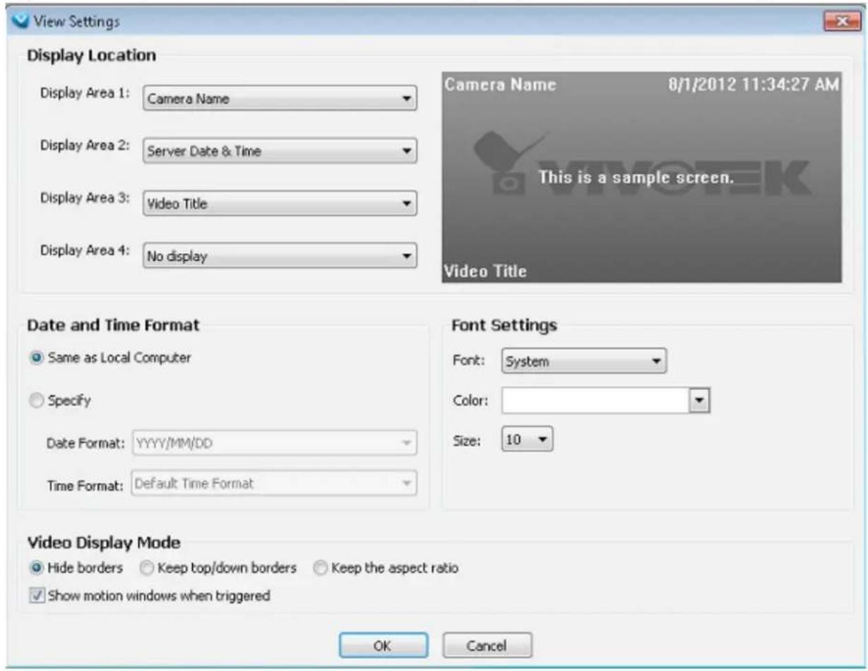Click the VIVOTEK icon in title bar
868x671 pixels.
click(x=20, y=21)
